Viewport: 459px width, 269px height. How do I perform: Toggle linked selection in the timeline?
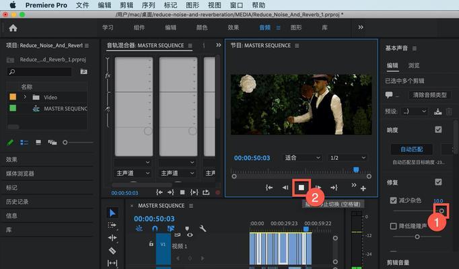pos(171,229)
